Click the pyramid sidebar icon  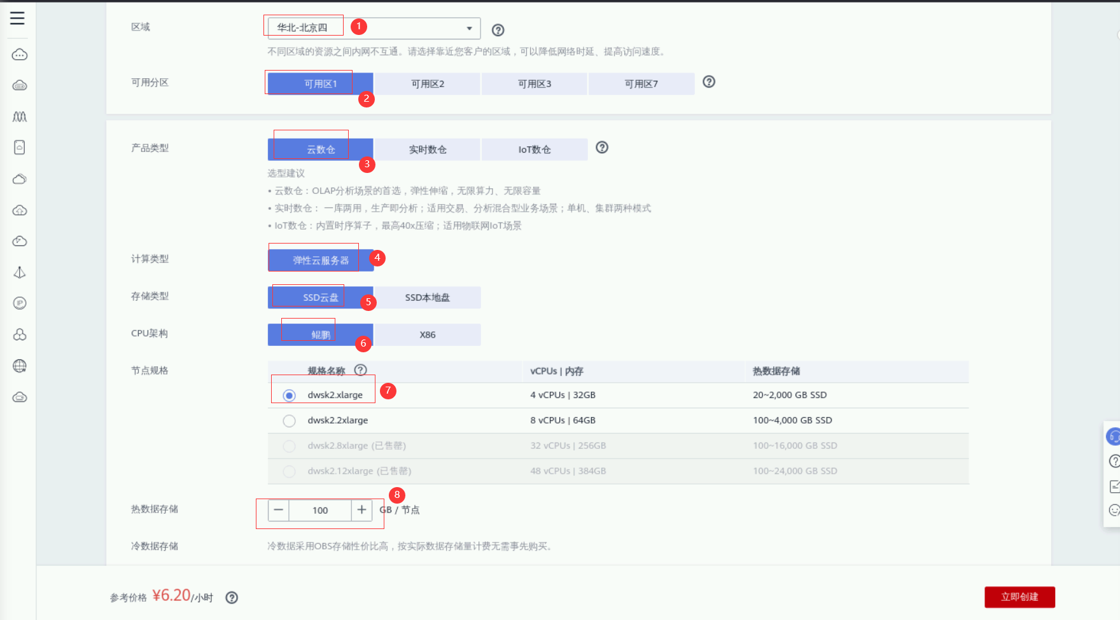click(x=20, y=272)
